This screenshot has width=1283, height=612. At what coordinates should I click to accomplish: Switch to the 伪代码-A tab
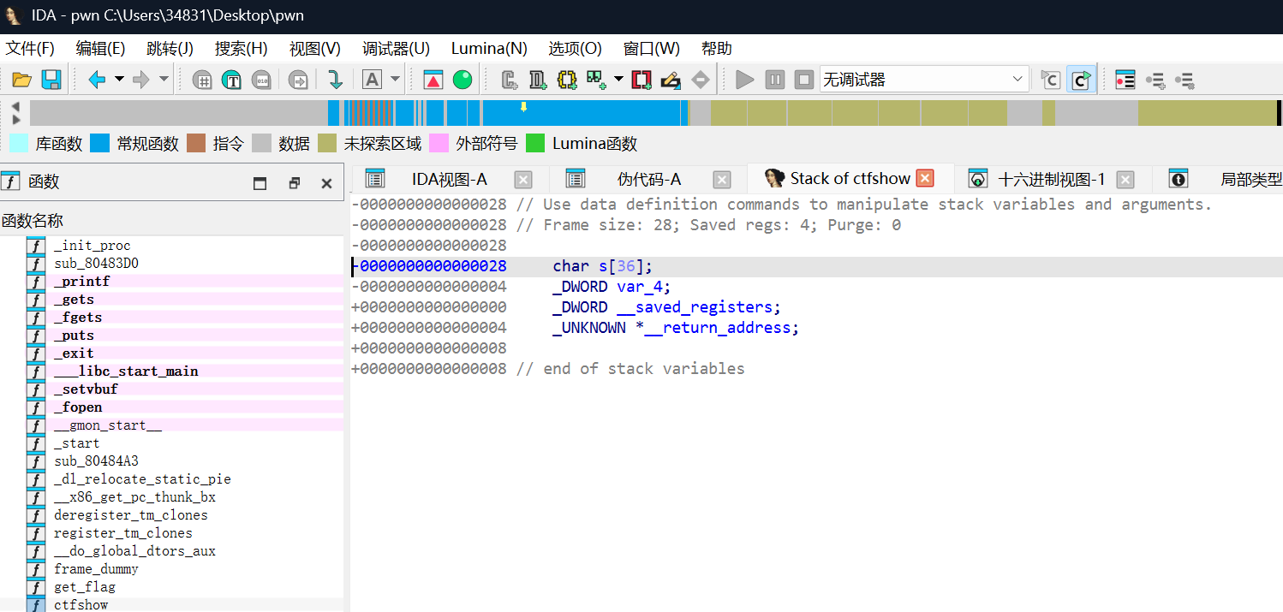pos(649,179)
